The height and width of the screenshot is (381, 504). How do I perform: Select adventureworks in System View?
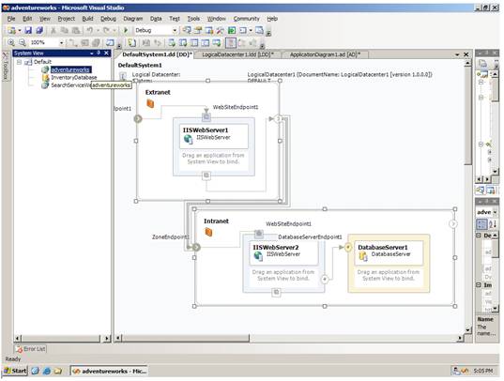(70, 69)
